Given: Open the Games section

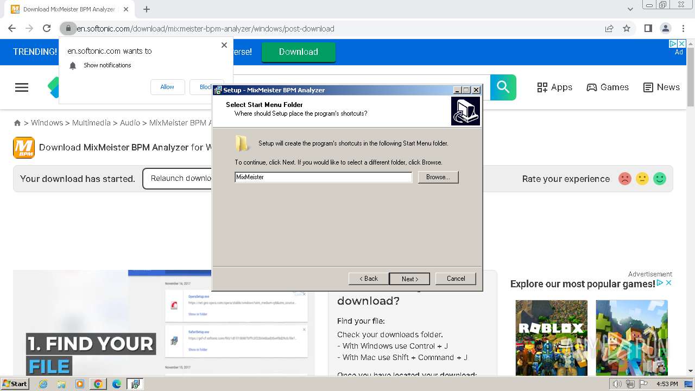Looking at the screenshot, I should 608,87.
